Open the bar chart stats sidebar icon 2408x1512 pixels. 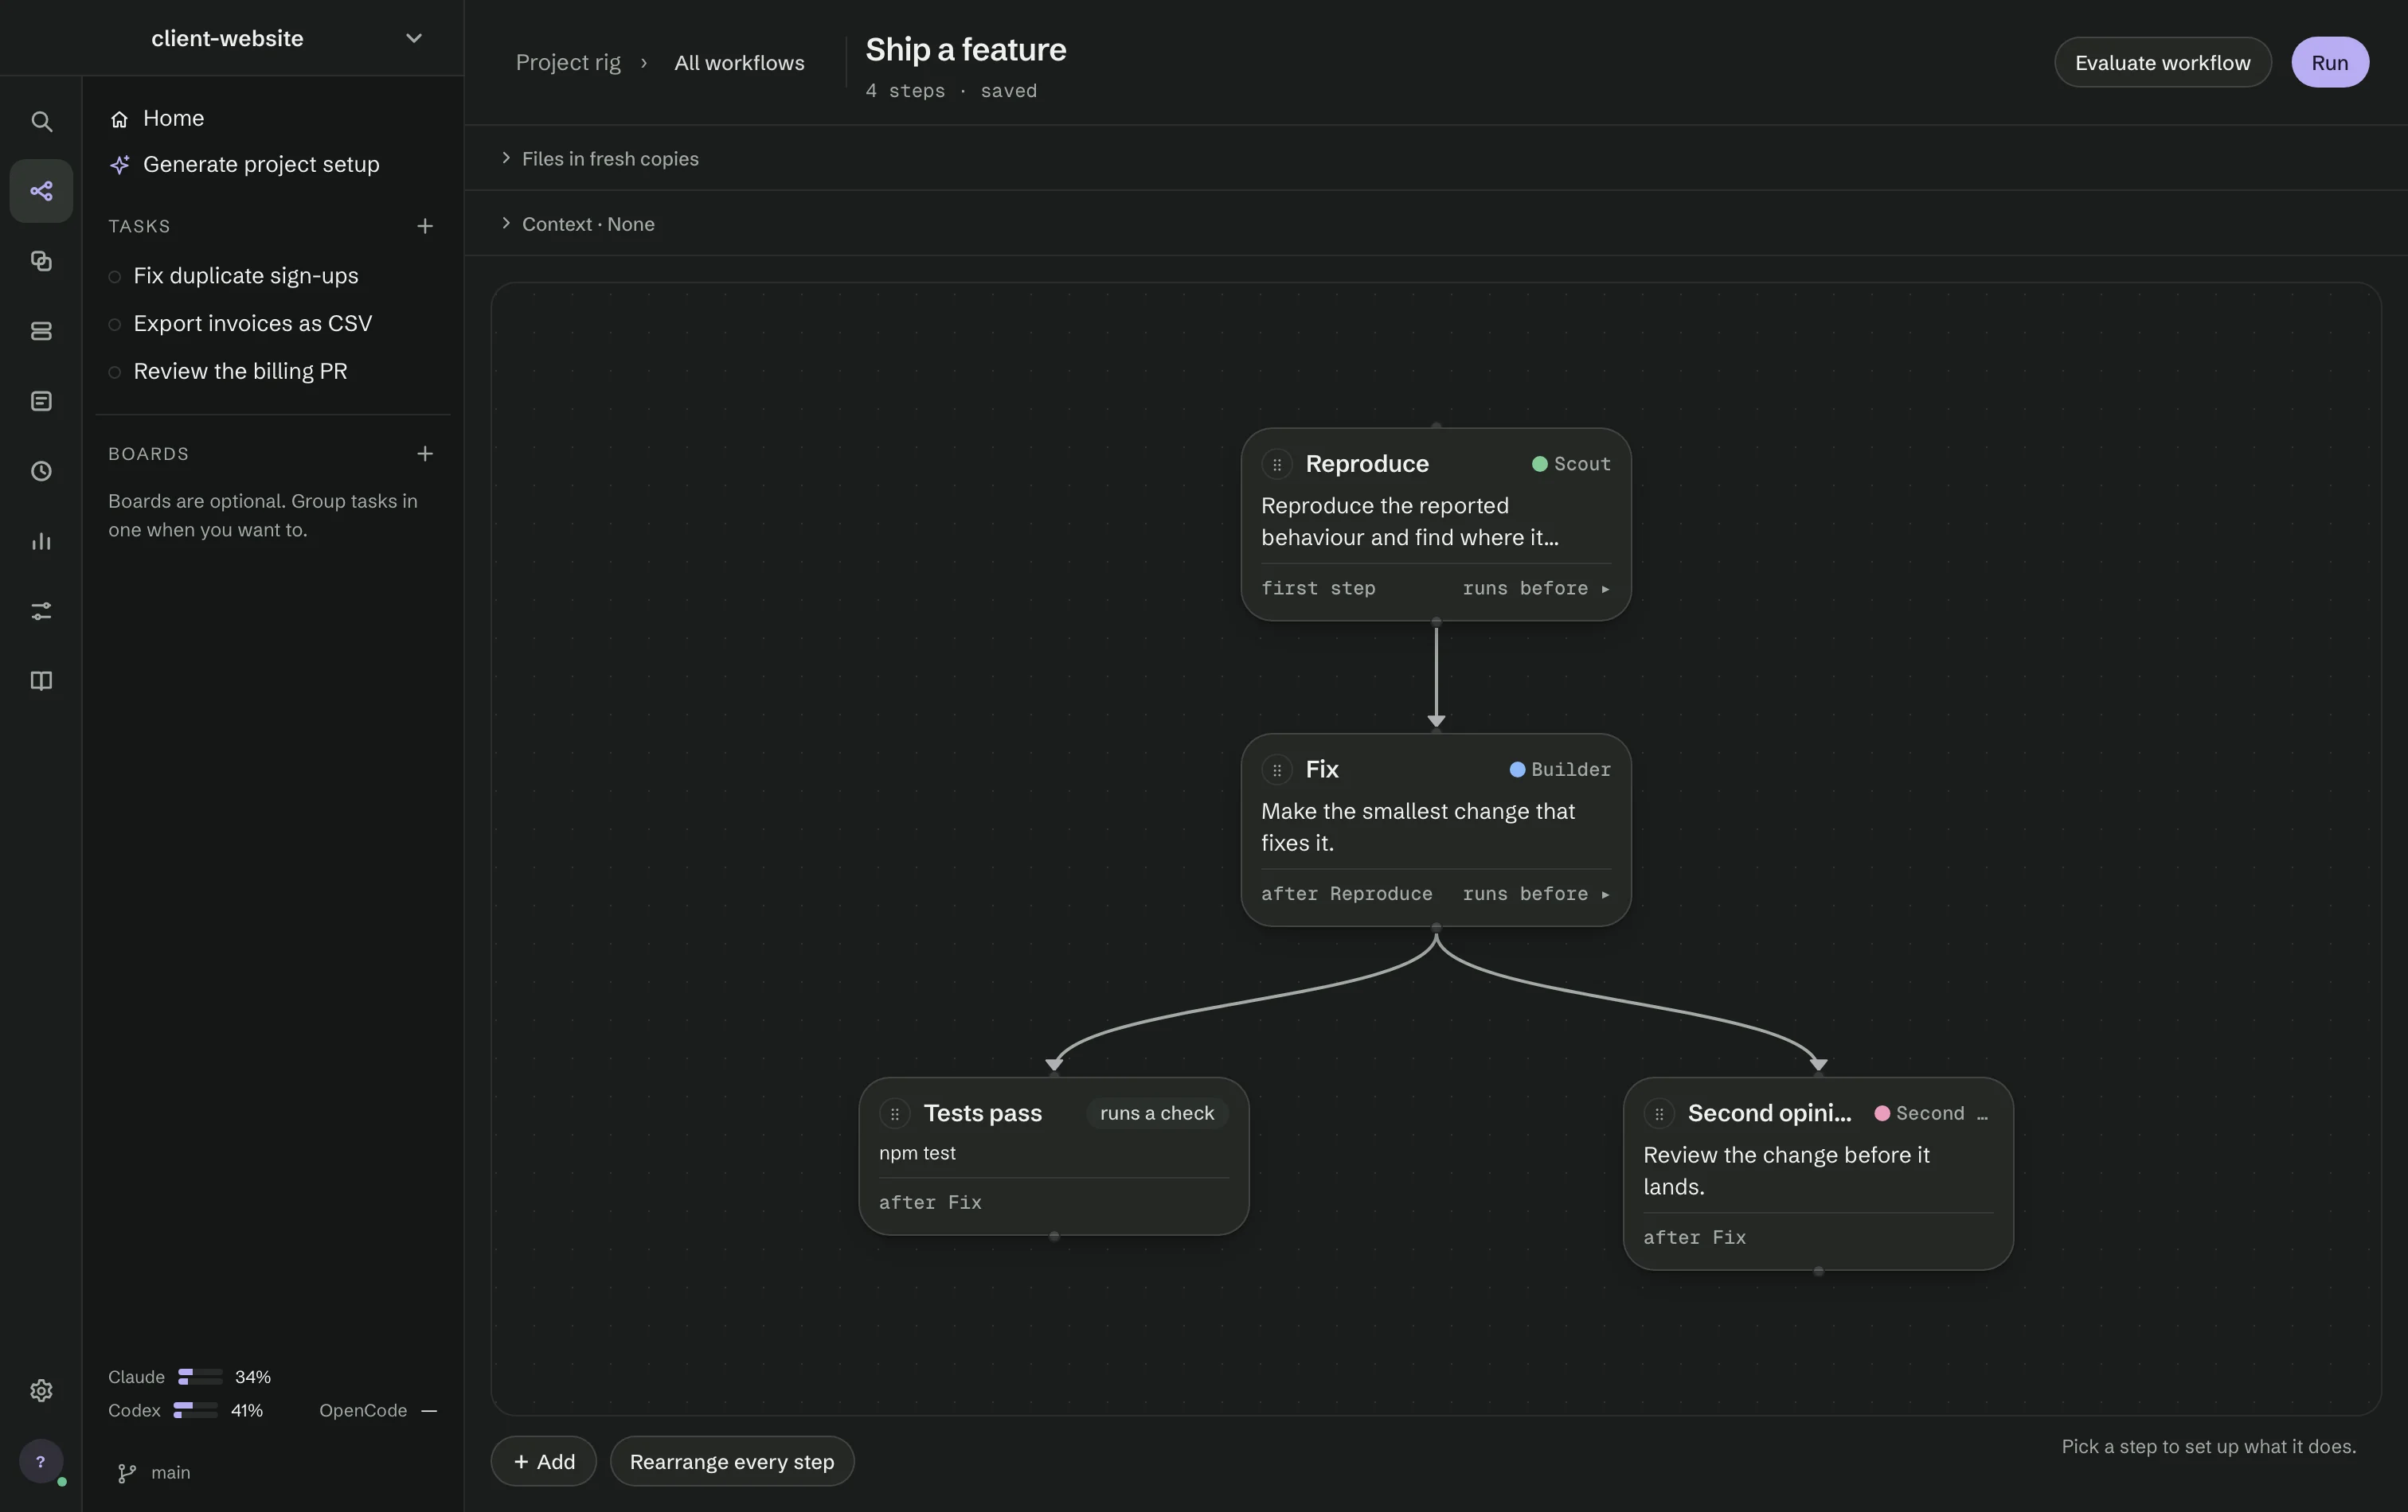click(x=41, y=540)
